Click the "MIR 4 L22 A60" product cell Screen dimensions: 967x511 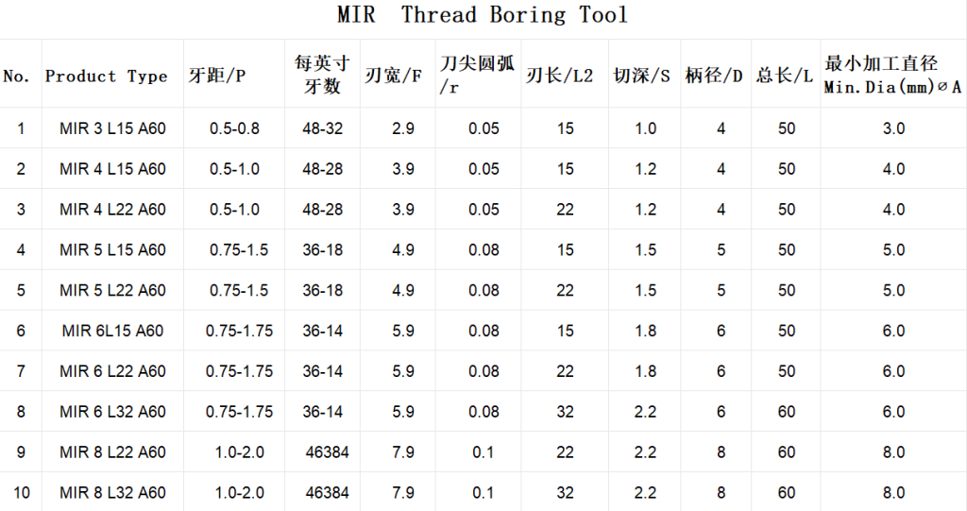(x=112, y=210)
